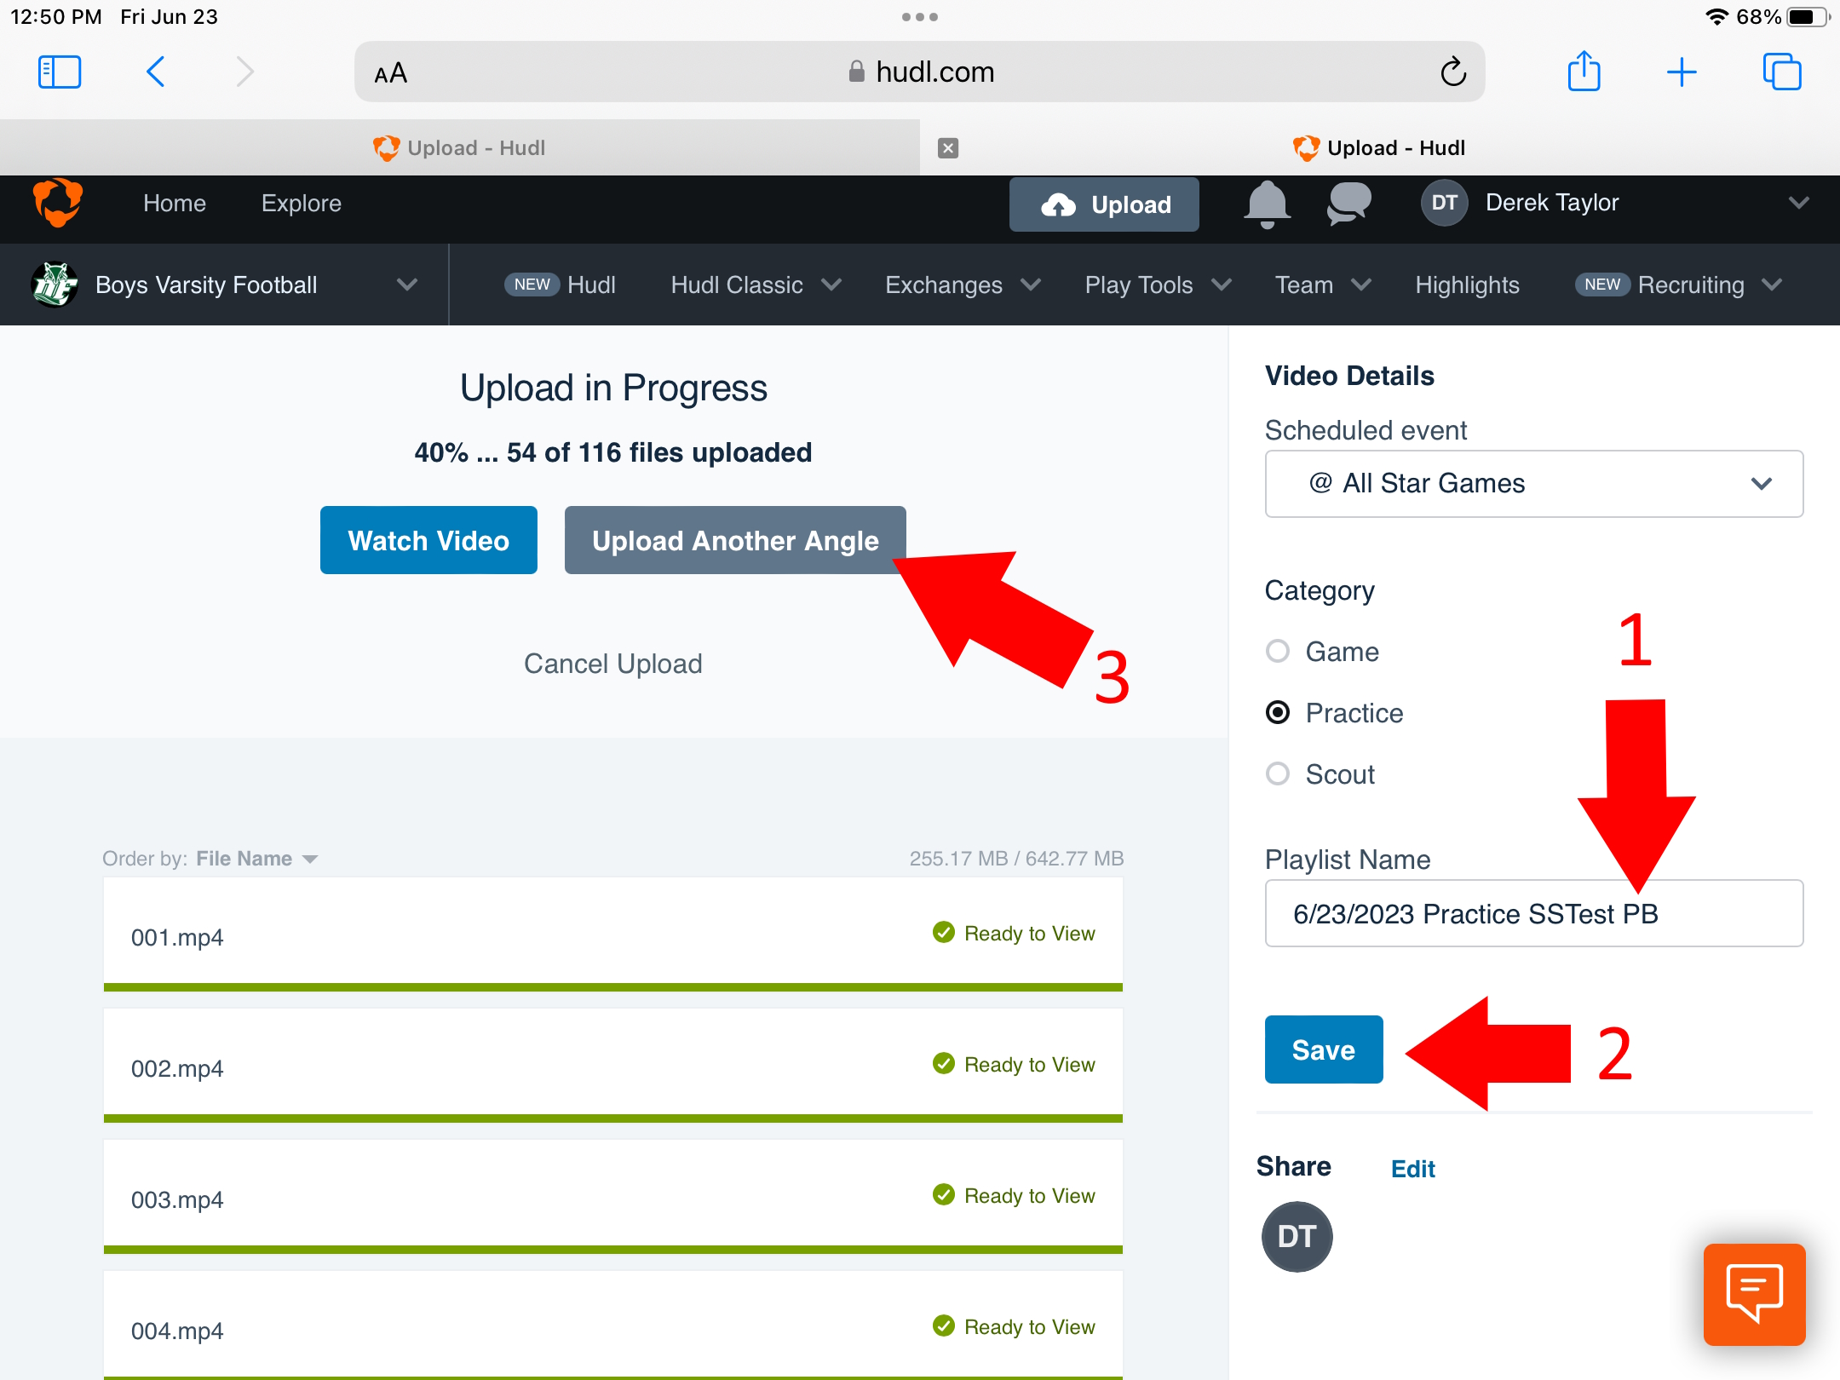Change the Order by File Name sorting
The width and height of the screenshot is (1840, 1380).
point(256,859)
